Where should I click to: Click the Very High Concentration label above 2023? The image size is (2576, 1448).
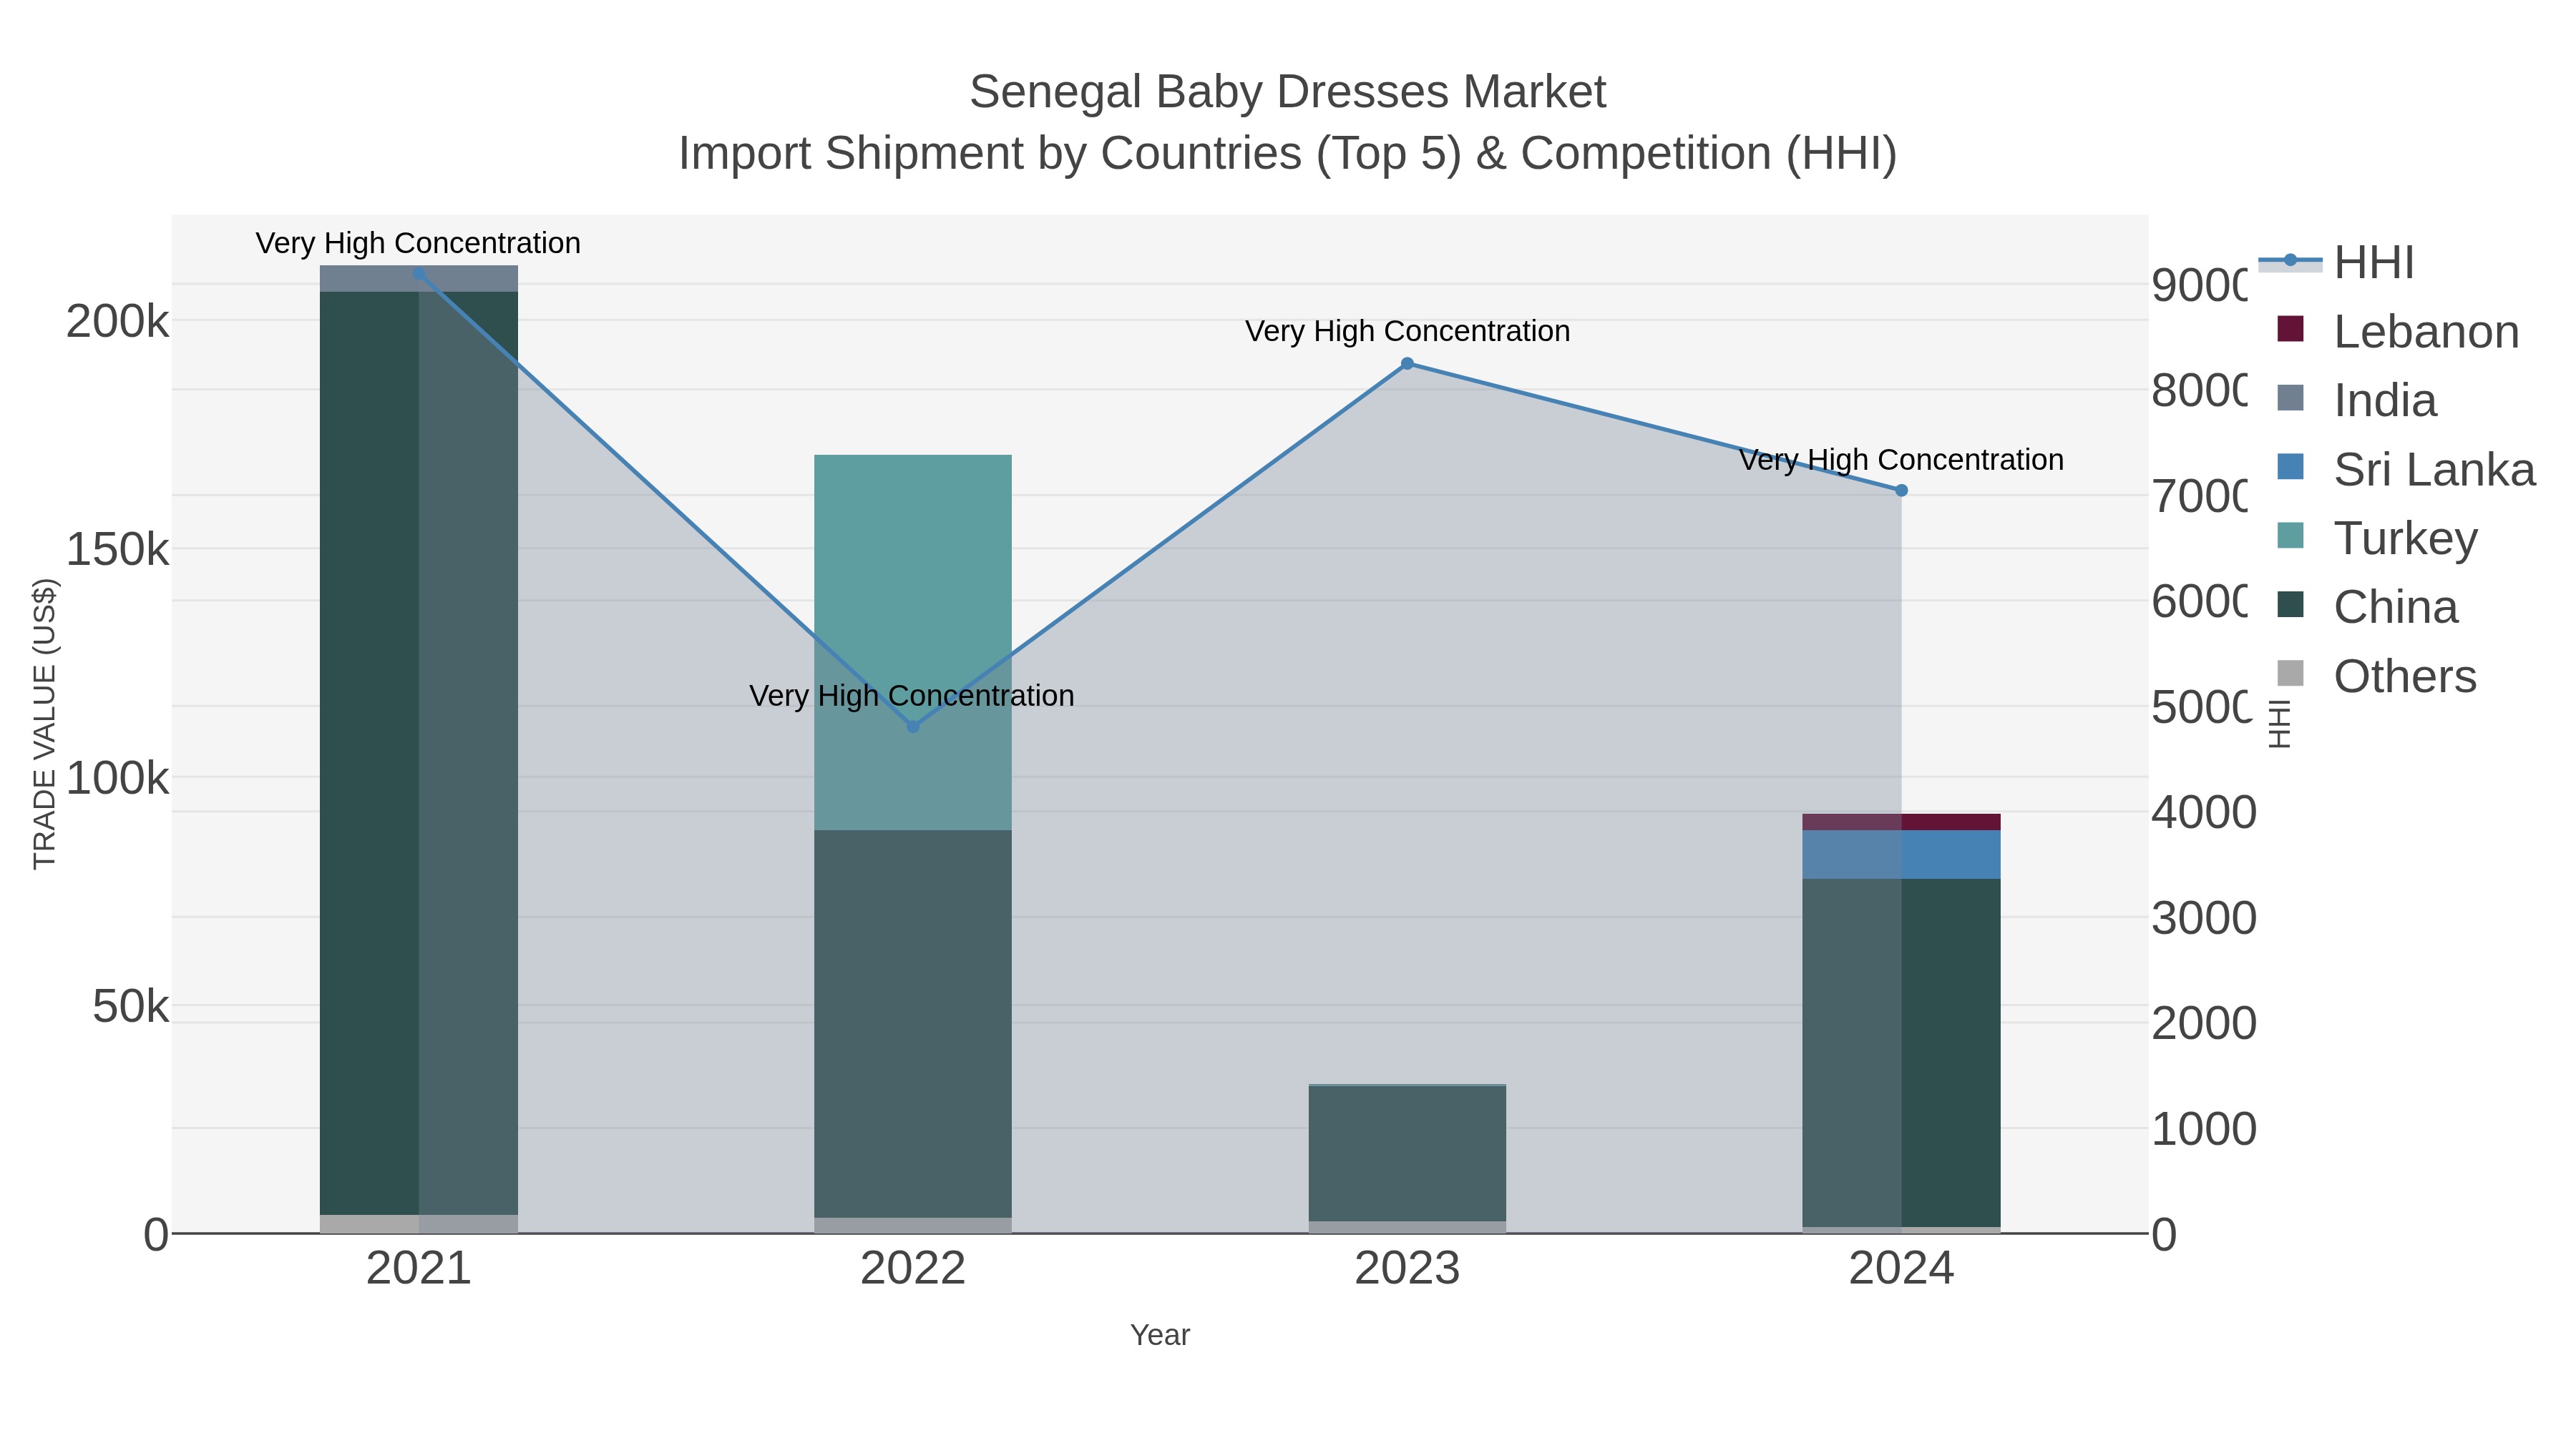coord(1407,331)
